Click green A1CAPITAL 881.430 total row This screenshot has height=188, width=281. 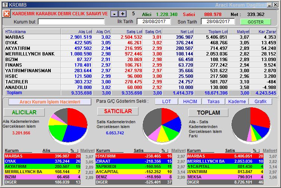[225, 166]
